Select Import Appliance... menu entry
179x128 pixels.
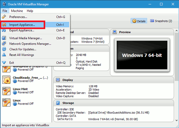click(35, 25)
